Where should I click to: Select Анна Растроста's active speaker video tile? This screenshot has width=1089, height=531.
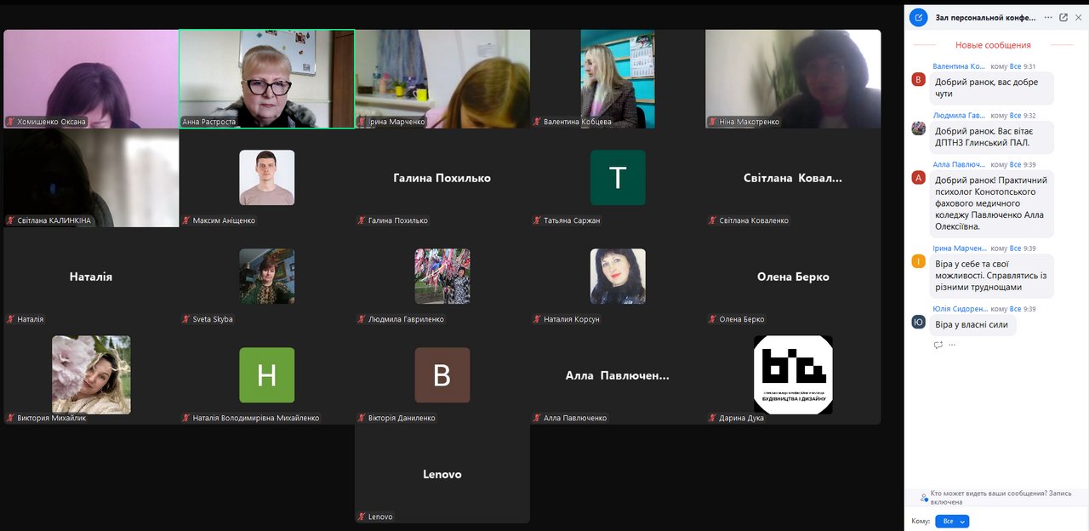pos(266,79)
